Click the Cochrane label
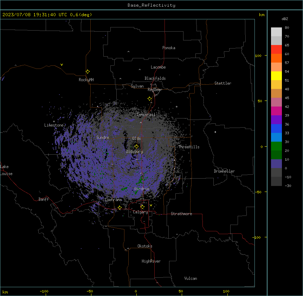The height and width of the screenshot is (296, 303). coord(113,200)
